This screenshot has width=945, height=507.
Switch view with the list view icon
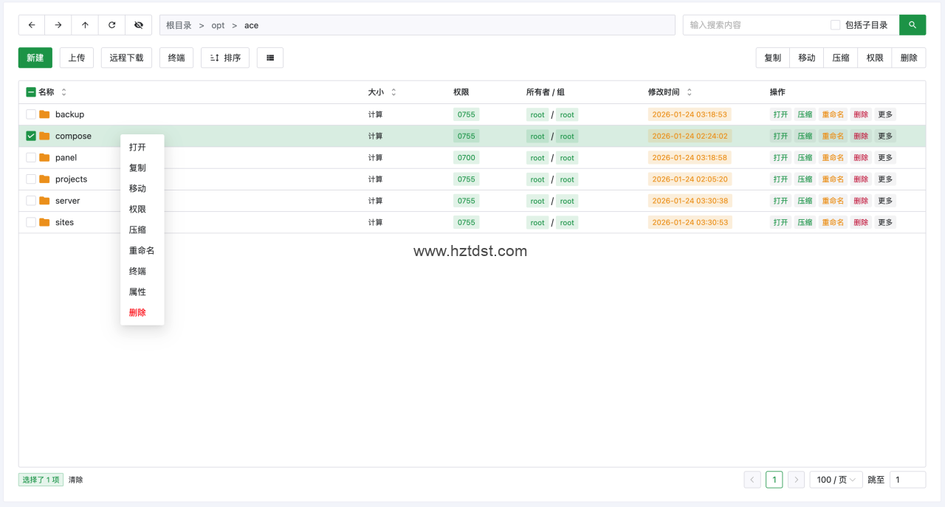pyautogui.click(x=270, y=58)
